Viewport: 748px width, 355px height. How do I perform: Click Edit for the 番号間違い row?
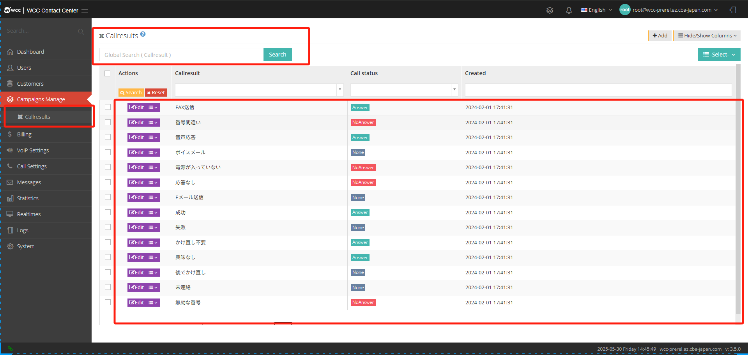[x=137, y=122]
